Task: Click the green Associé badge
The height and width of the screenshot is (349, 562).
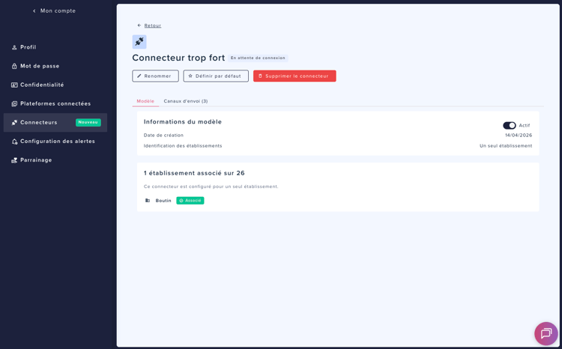Action: pos(190,201)
